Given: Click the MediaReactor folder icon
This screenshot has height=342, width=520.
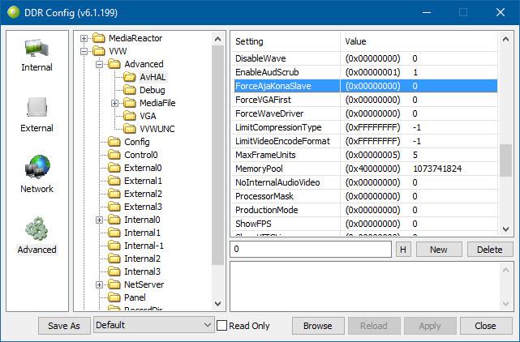Looking at the screenshot, I should click(x=99, y=38).
